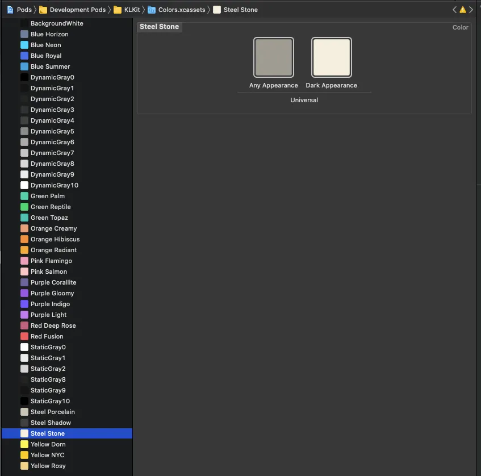Select DynamicGray10 in the list
The height and width of the screenshot is (476, 481).
pyautogui.click(x=67, y=185)
